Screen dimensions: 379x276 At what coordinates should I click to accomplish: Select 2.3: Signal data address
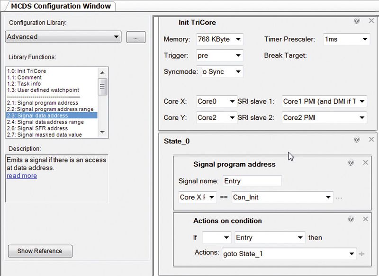tap(52, 116)
